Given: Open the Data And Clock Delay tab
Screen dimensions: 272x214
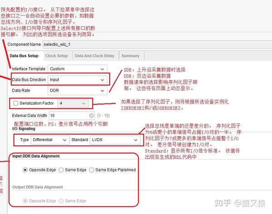Looking at the screenshot, I should 94,56.
